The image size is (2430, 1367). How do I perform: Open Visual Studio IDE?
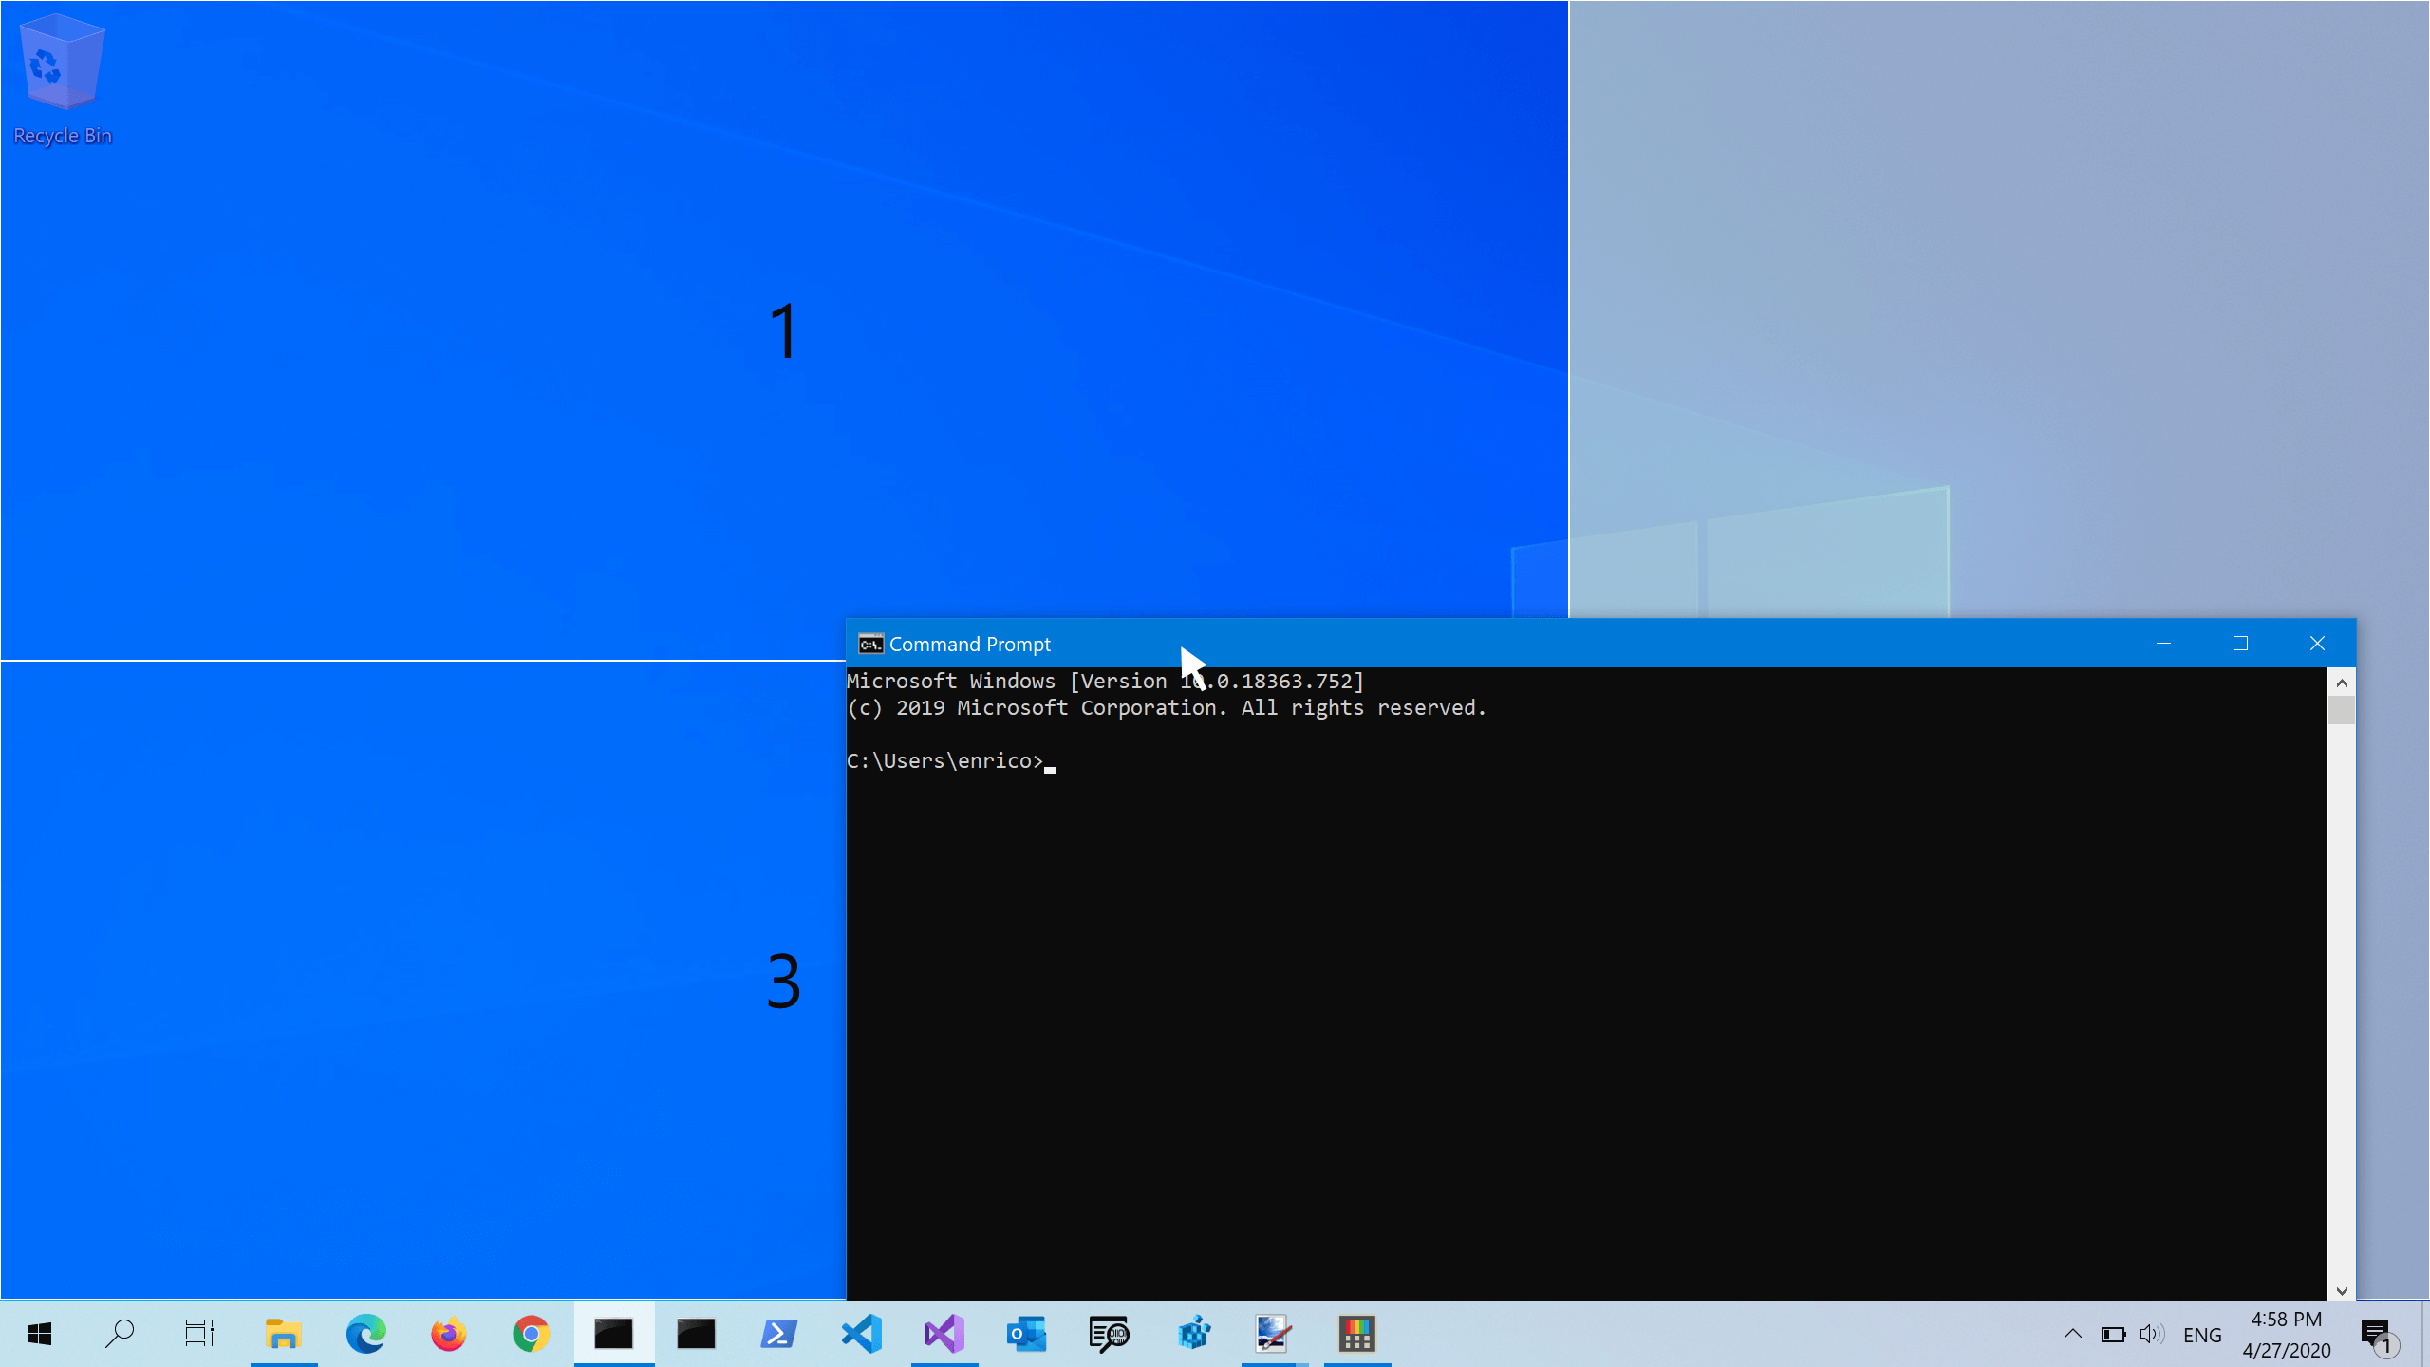pyautogui.click(x=944, y=1334)
